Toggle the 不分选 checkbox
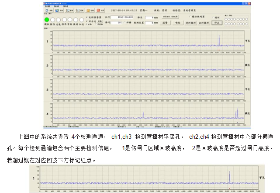 coord(86,21)
